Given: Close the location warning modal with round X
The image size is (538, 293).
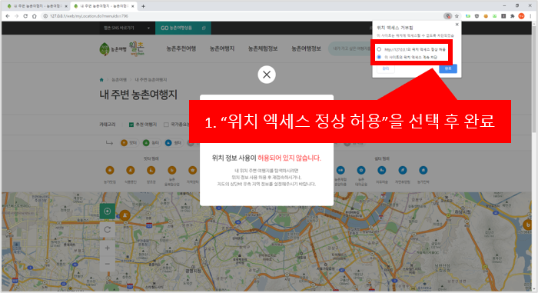Looking at the screenshot, I should coord(267,75).
